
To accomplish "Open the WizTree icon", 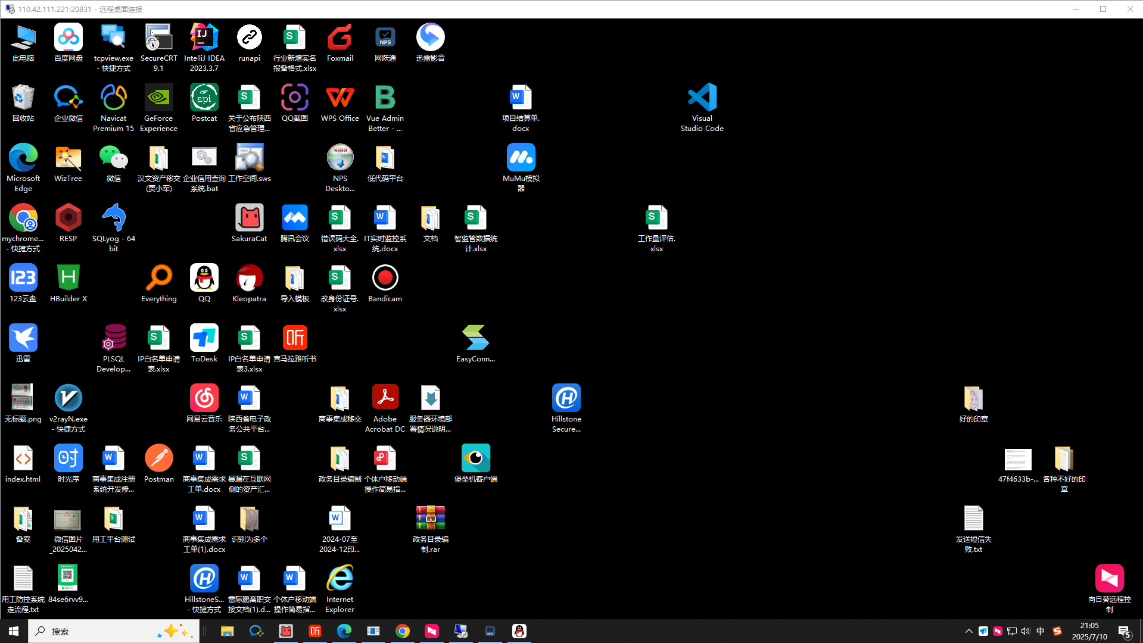I will [x=68, y=163].
